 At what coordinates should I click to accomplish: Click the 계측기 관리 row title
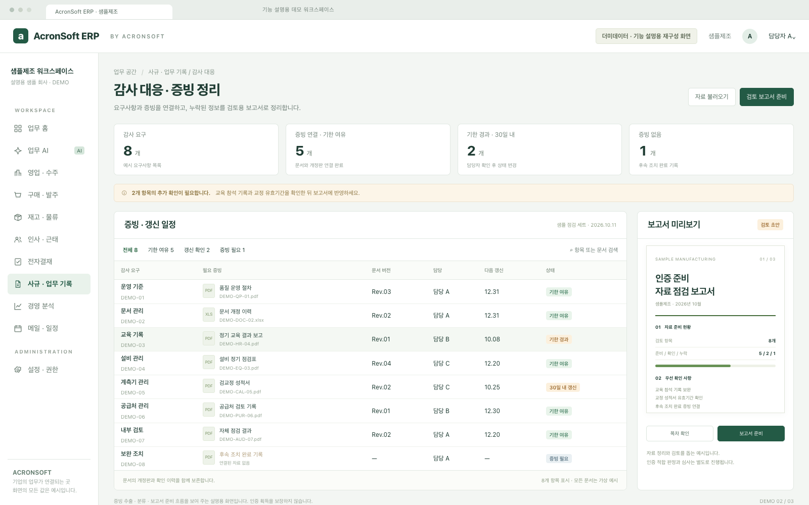click(134, 382)
